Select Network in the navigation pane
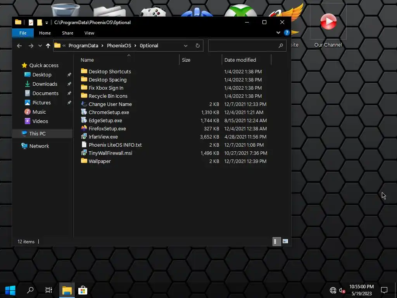 (39, 146)
